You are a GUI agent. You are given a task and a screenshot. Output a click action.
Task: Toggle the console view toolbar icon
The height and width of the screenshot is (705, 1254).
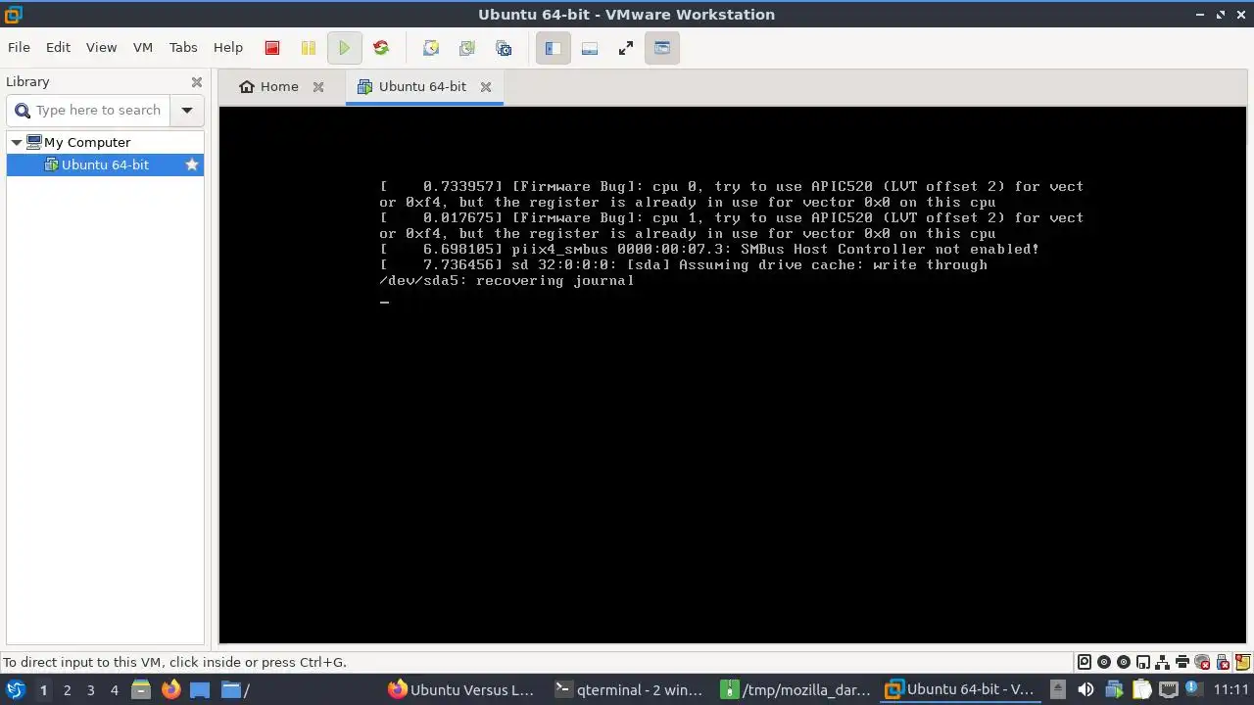click(662, 48)
